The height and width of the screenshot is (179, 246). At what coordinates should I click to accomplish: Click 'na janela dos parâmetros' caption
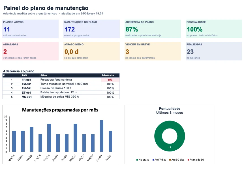140,58
